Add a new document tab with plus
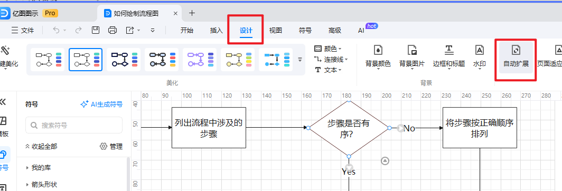Screen dimensions: 562x191 click(192, 13)
